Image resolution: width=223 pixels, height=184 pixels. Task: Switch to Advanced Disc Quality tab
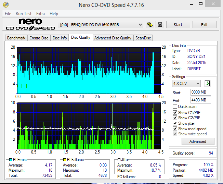113,38
